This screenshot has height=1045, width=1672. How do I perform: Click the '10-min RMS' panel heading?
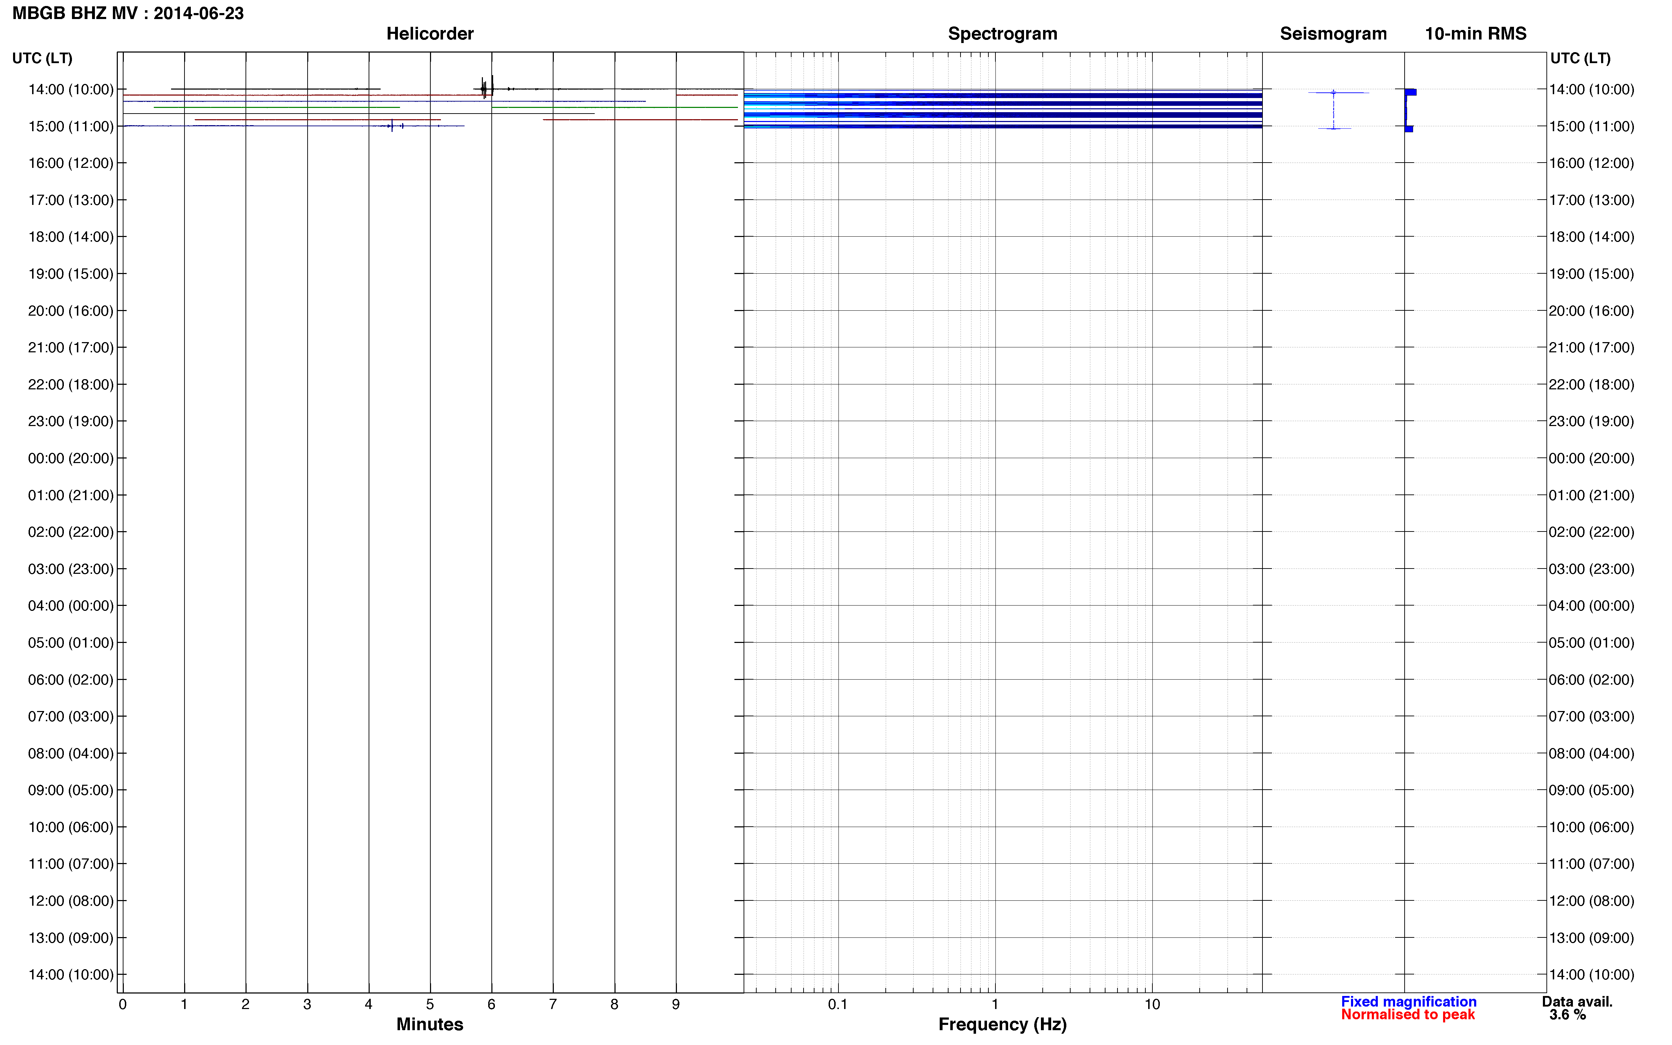[x=1475, y=34]
